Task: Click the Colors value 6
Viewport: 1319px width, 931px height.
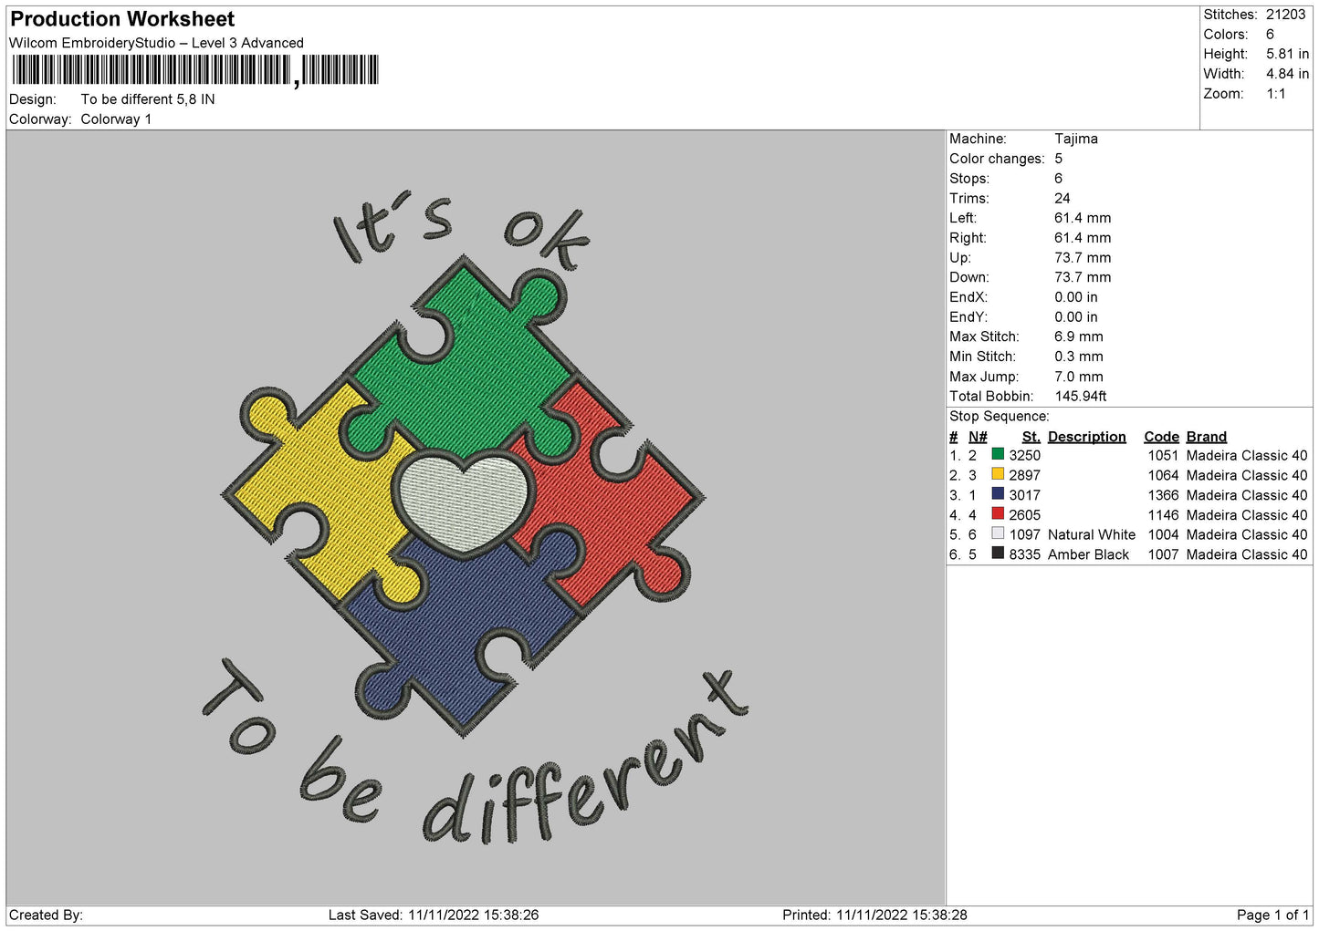Action: pyautogui.click(x=1270, y=35)
